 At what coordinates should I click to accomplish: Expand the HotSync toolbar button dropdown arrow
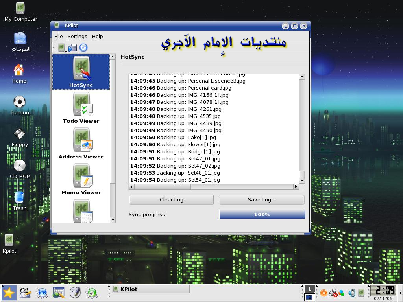point(66,52)
